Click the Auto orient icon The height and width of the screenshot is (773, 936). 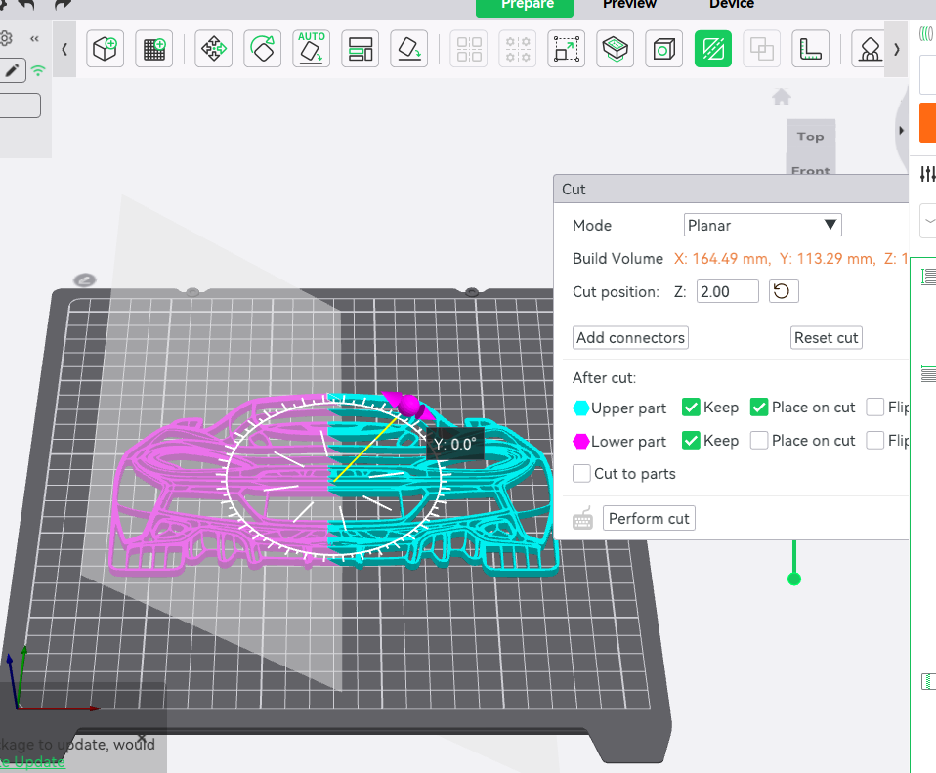coord(312,48)
